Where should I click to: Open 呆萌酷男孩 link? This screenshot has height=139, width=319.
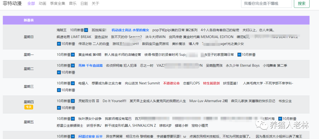point(214,66)
